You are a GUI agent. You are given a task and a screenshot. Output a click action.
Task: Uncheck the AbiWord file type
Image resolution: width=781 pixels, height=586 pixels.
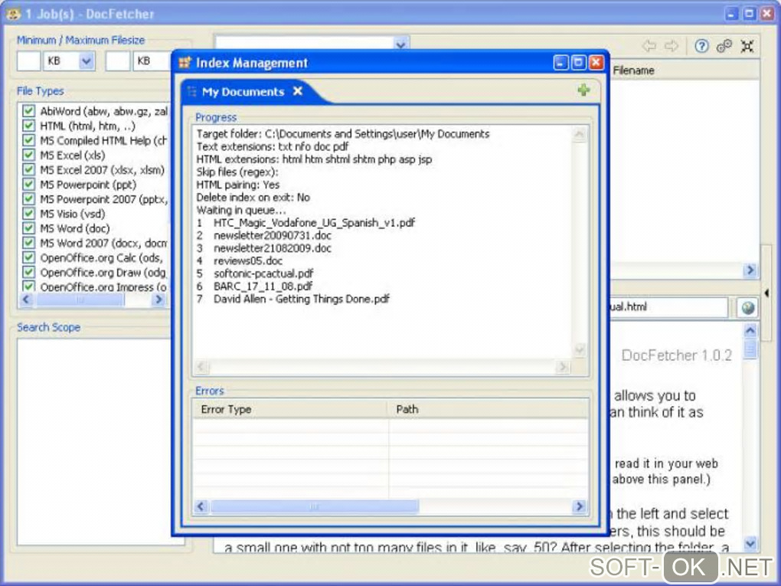(x=28, y=110)
